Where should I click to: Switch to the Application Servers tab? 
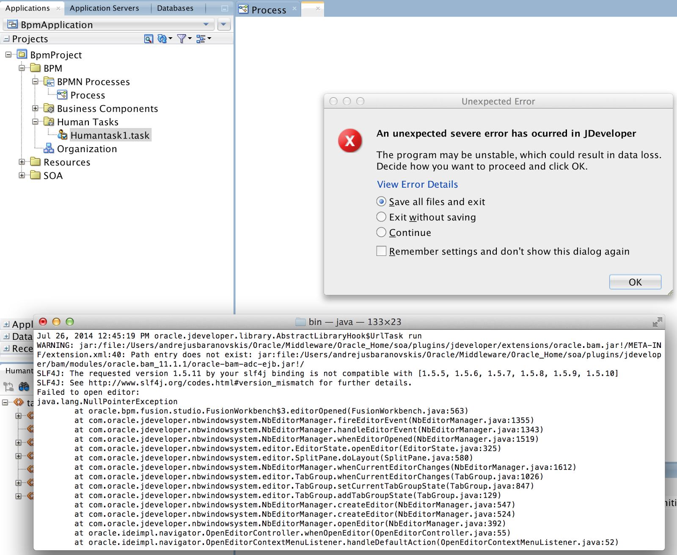click(x=104, y=8)
